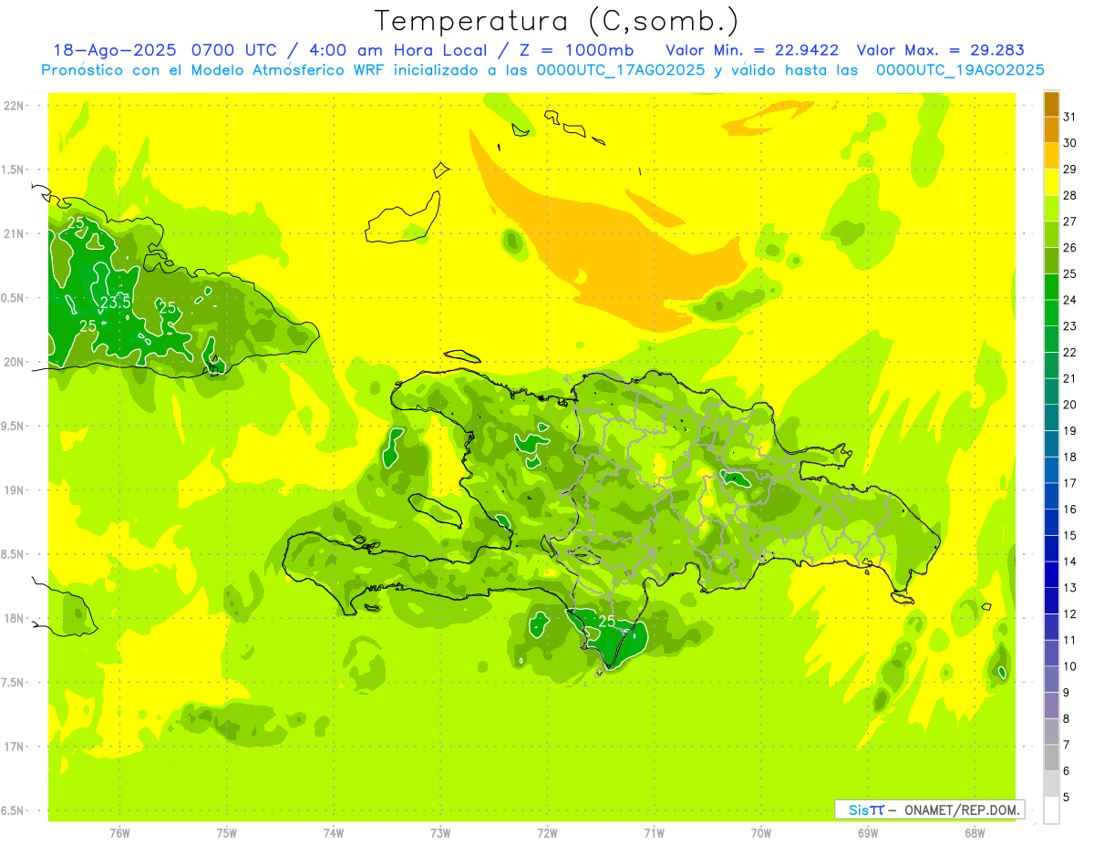Click the orange colorbar swatch between 29 and 30

(x=1051, y=156)
